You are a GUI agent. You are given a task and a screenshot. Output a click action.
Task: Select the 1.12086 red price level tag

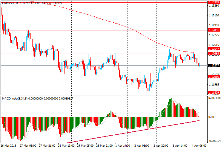click(x=214, y=77)
